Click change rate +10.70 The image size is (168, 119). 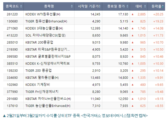(x=158, y=42)
